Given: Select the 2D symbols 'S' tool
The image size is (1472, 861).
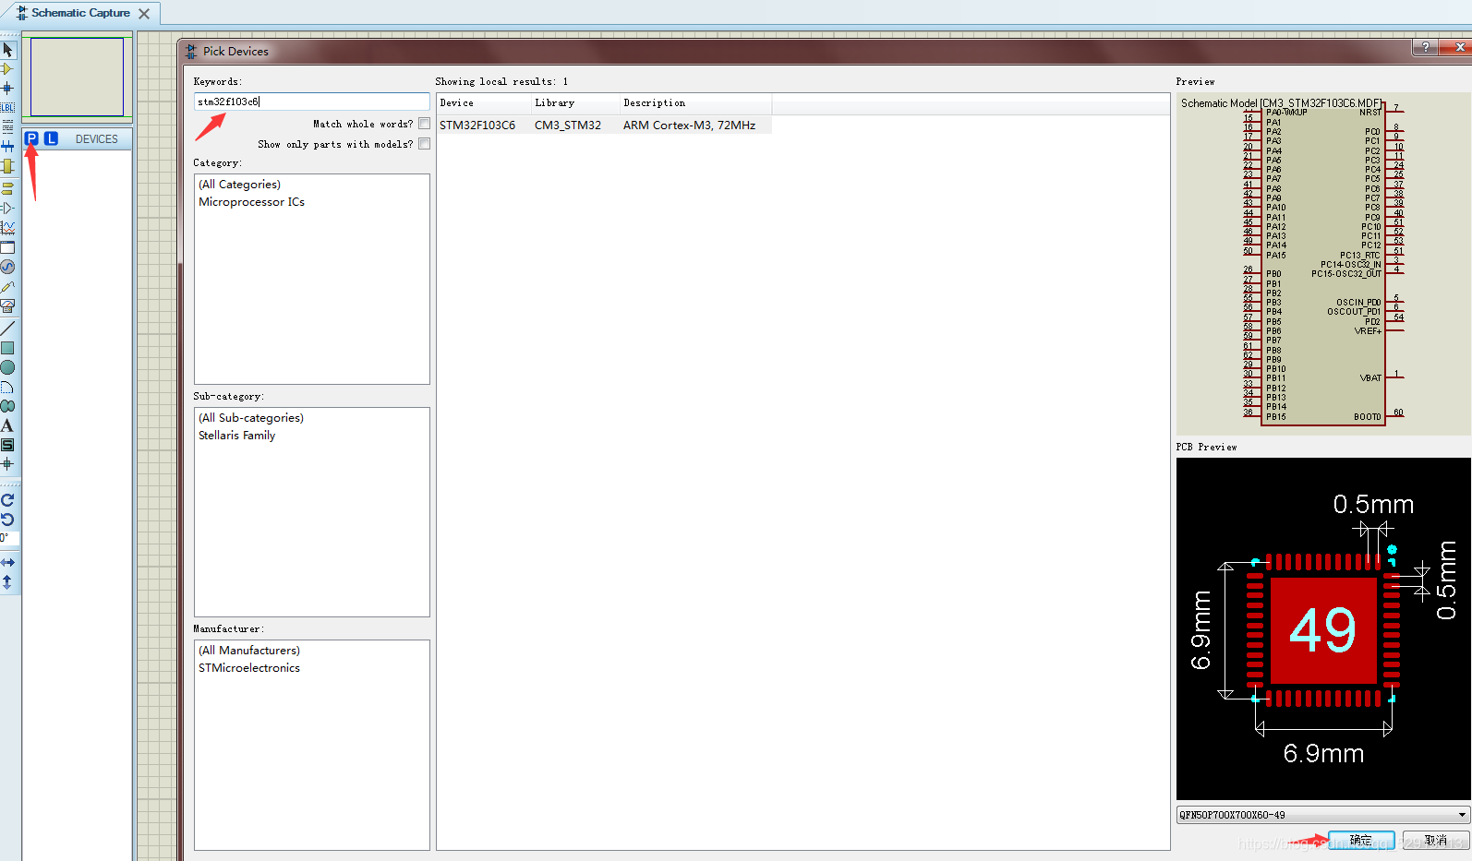Looking at the screenshot, I should pyautogui.click(x=7, y=445).
